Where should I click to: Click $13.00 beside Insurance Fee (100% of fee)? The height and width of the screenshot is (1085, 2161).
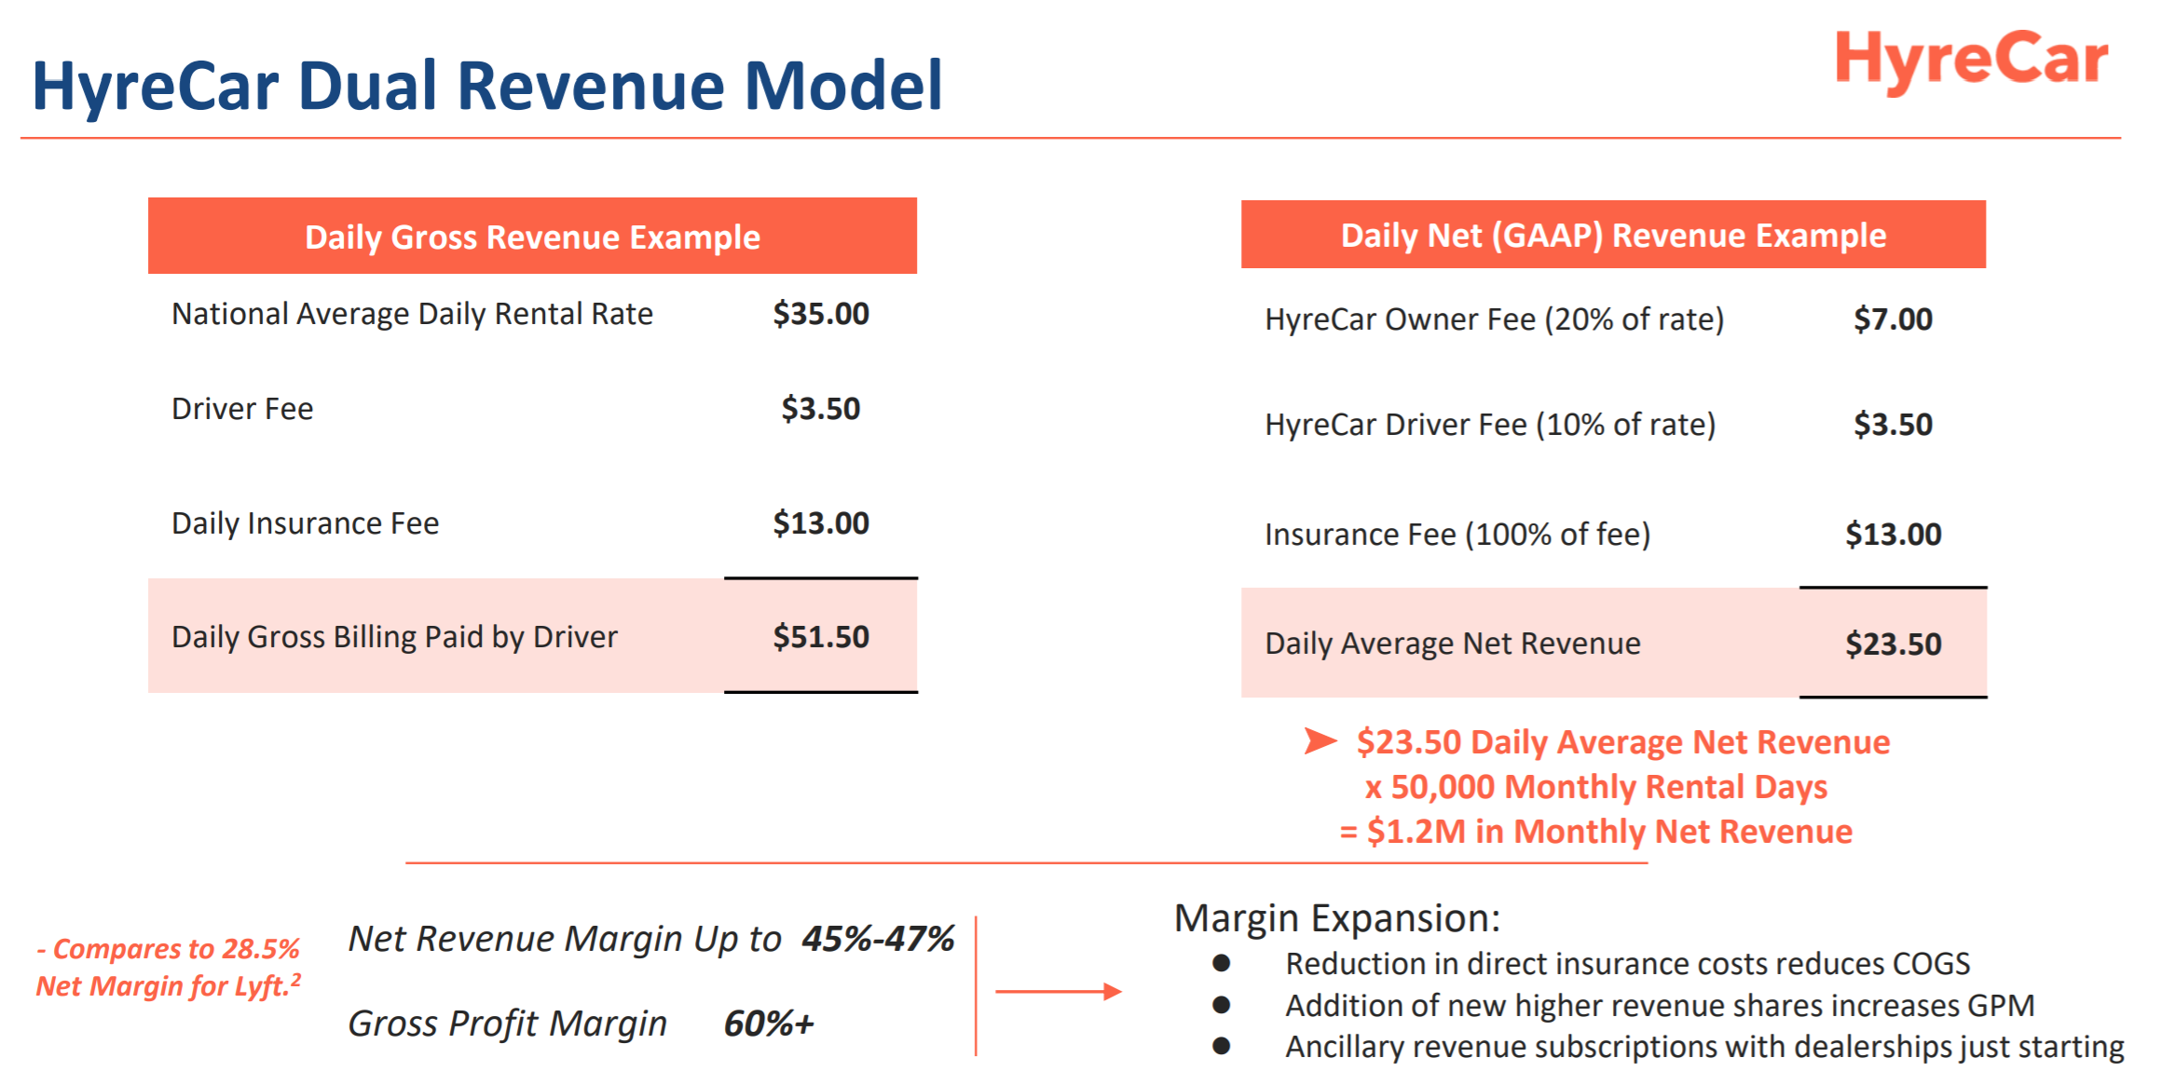(1893, 535)
